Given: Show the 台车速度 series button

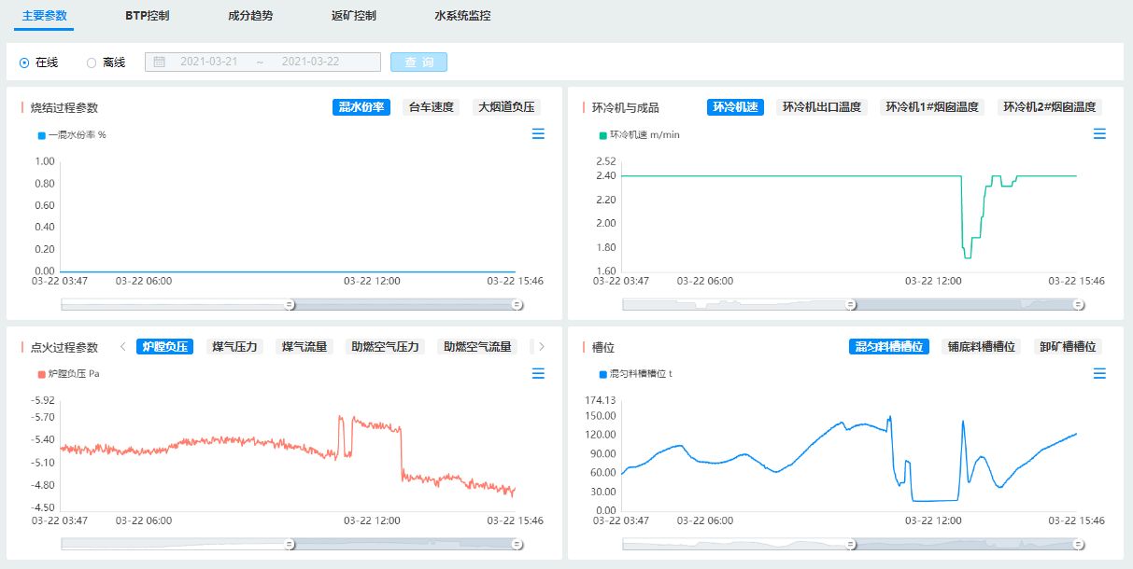Looking at the screenshot, I should 431,107.
